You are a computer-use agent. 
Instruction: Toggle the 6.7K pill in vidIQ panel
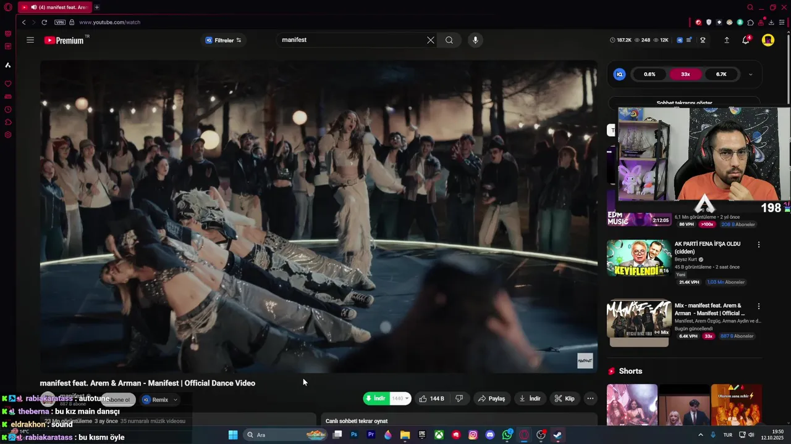[721, 74]
